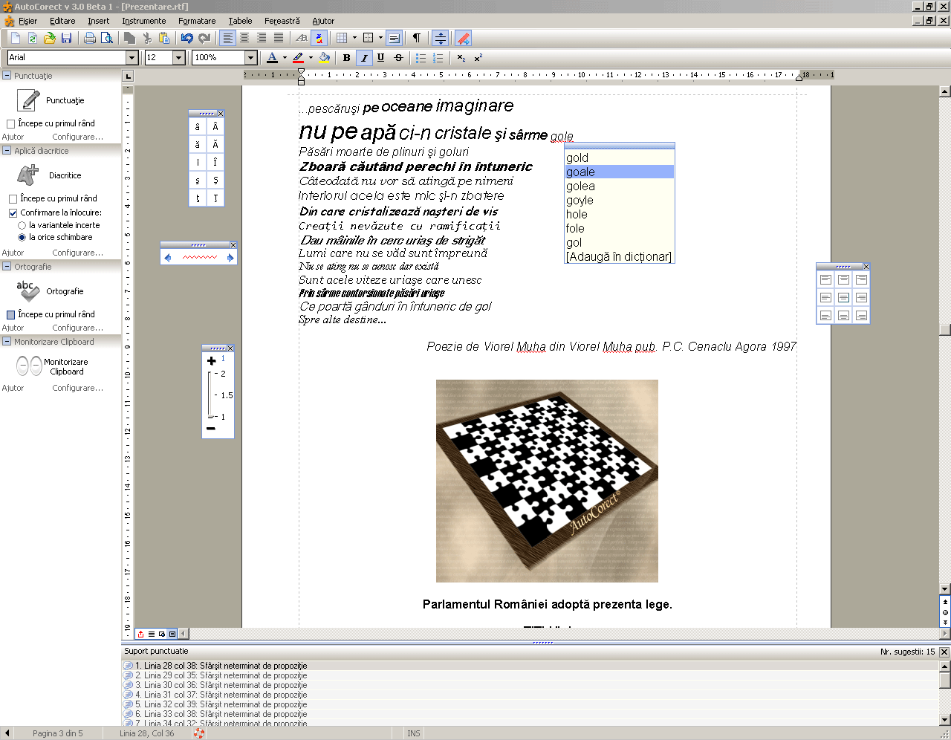This screenshot has height=740, width=951.
Task: Open the zoom percentage dropdown
Action: (x=250, y=57)
